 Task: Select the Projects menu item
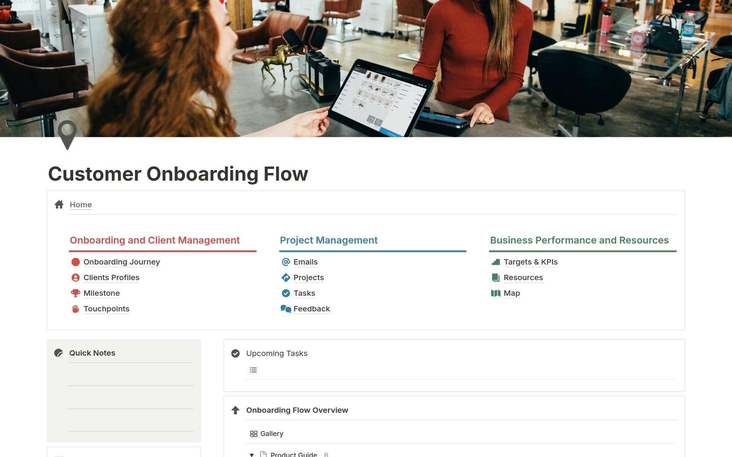point(308,277)
